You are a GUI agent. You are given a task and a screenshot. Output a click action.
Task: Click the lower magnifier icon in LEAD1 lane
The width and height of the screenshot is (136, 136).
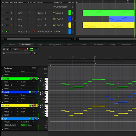pyautogui.click(x=43, y=81)
